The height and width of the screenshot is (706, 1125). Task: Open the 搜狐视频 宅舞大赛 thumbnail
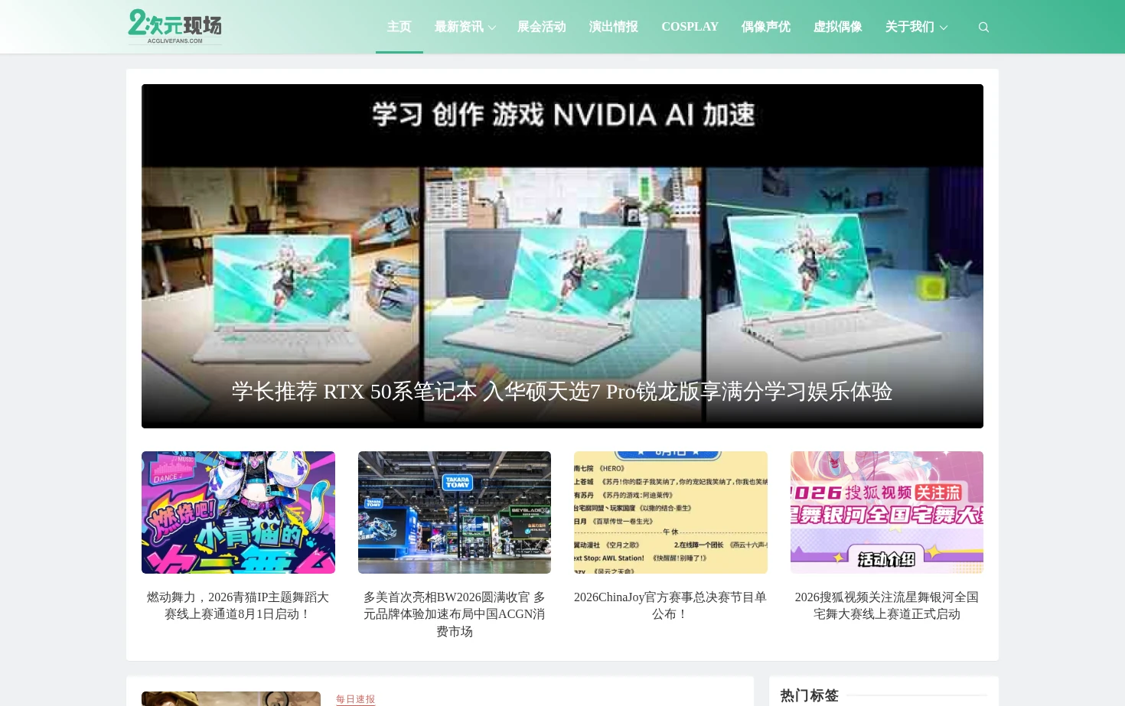click(887, 512)
